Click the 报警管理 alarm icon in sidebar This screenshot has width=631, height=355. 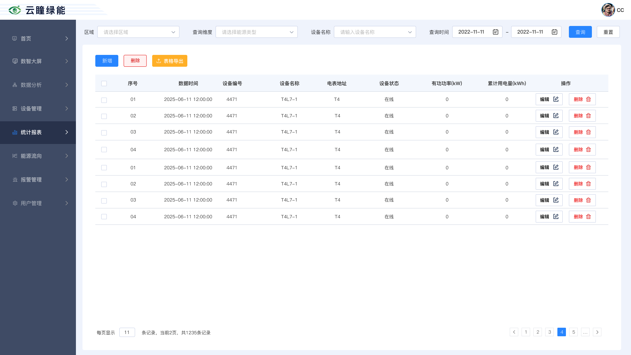click(x=15, y=179)
